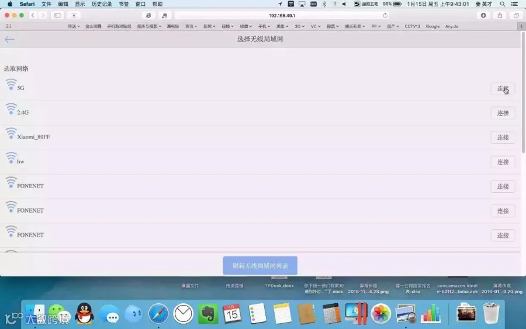Click Safari's forward navigation button
Screen dimensions: 526x329
click(43, 15)
